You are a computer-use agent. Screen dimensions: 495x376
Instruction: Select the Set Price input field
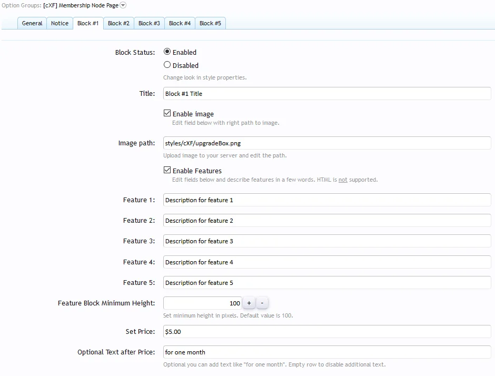pos(326,332)
